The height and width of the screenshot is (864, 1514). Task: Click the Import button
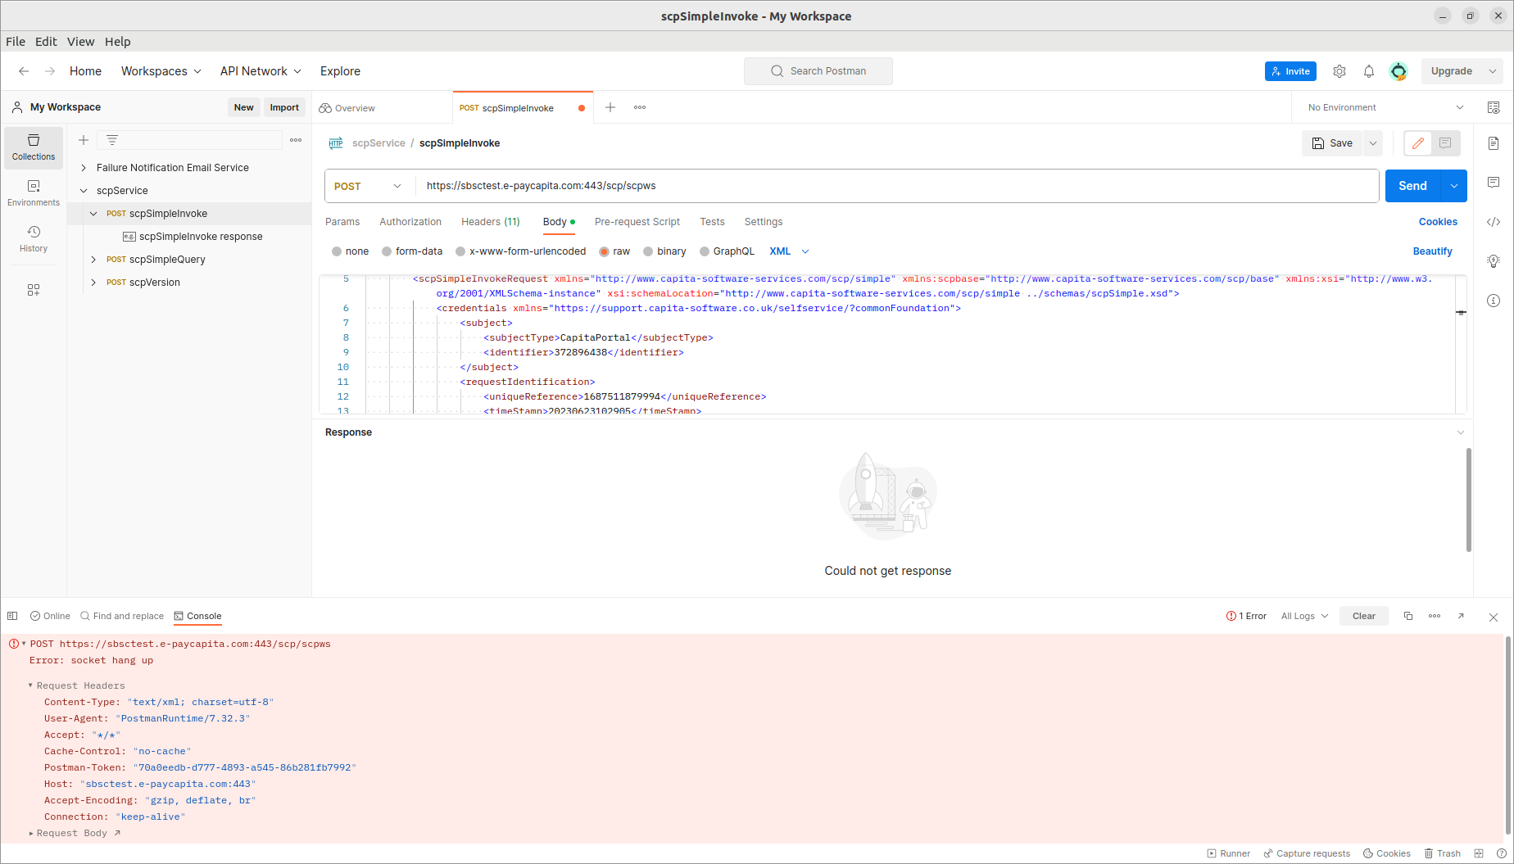(x=284, y=107)
